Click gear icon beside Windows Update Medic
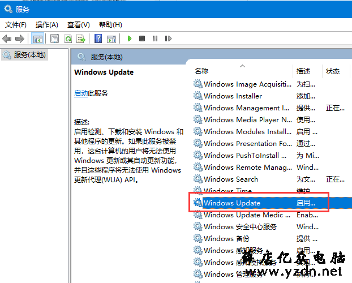Image resolution: width=352 pixels, height=283 pixels. click(x=198, y=215)
